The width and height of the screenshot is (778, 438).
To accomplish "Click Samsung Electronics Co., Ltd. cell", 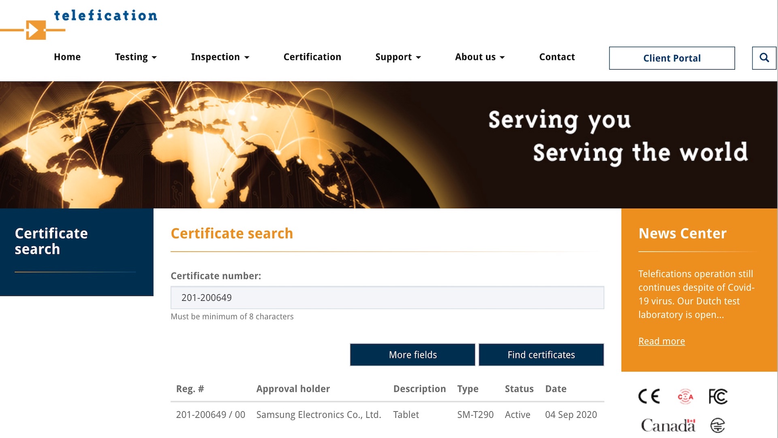I will click(x=319, y=415).
